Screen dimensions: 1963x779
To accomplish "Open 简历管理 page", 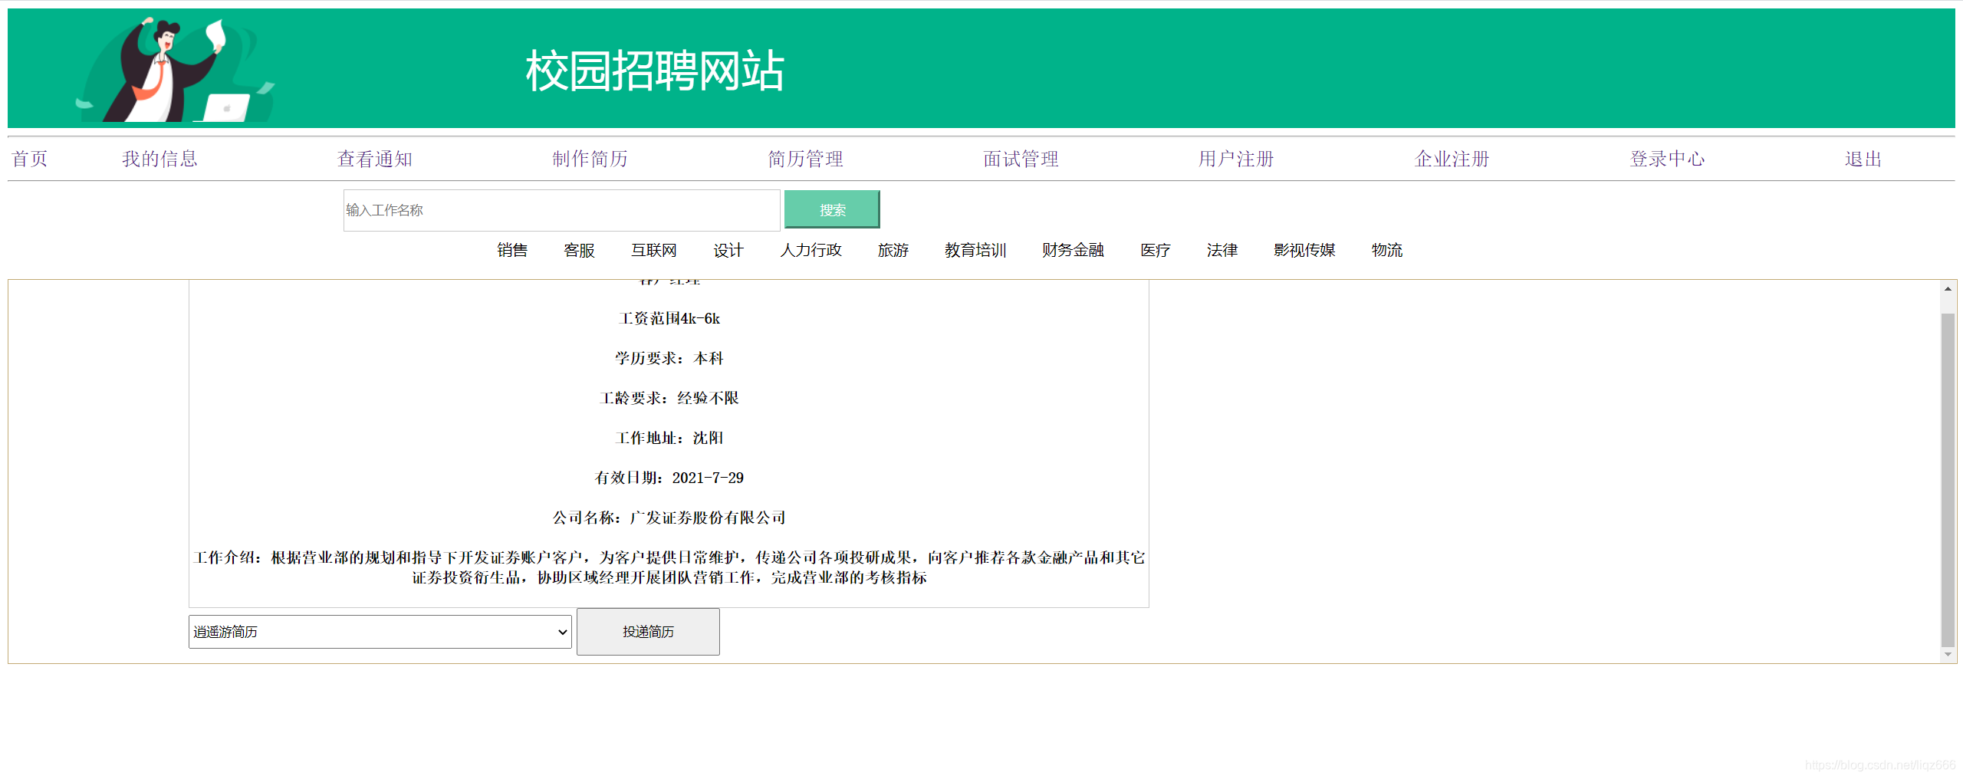I will coord(806,159).
